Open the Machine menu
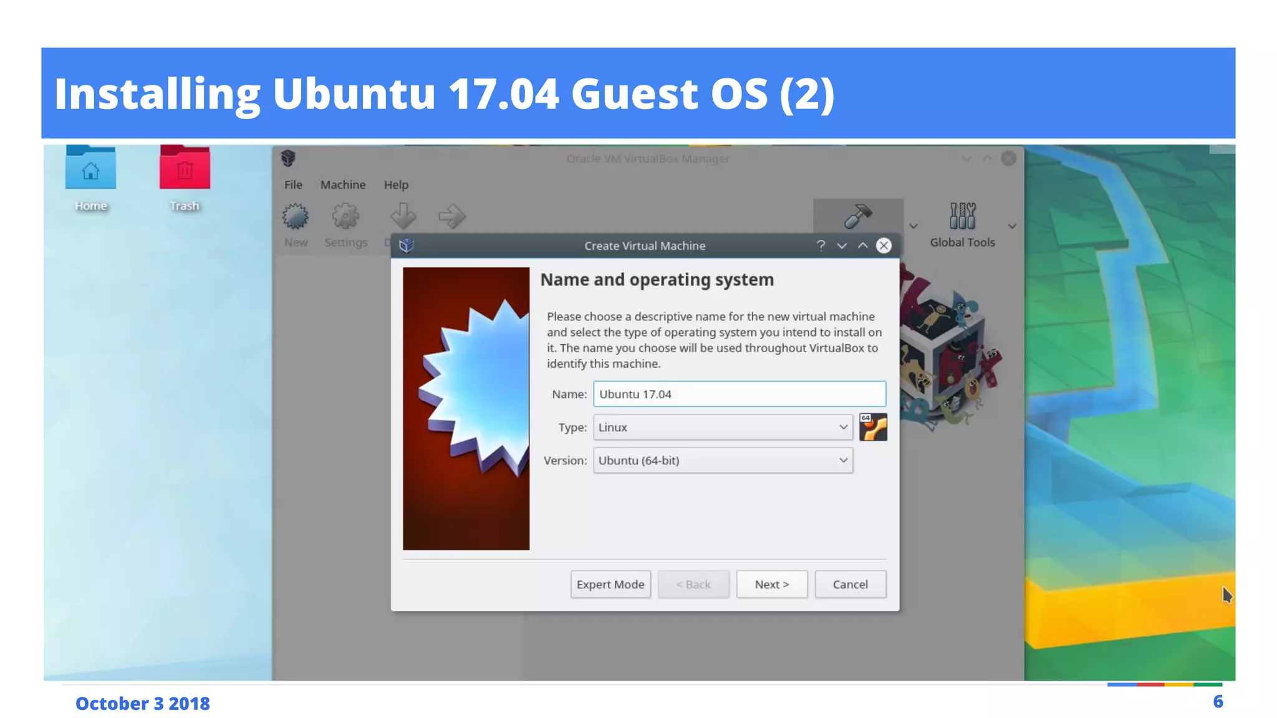 tap(343, 184)
